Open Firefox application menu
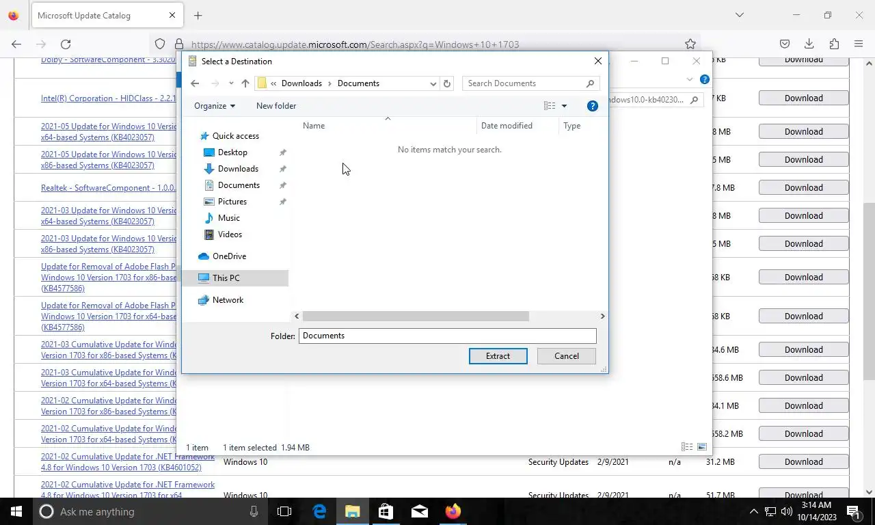This screenshot has height=525, width=875. point(859,44)
